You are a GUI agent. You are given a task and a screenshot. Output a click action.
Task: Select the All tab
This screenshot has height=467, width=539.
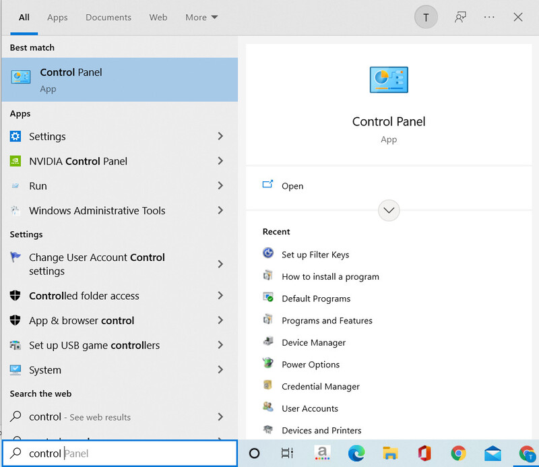(24, 18)
